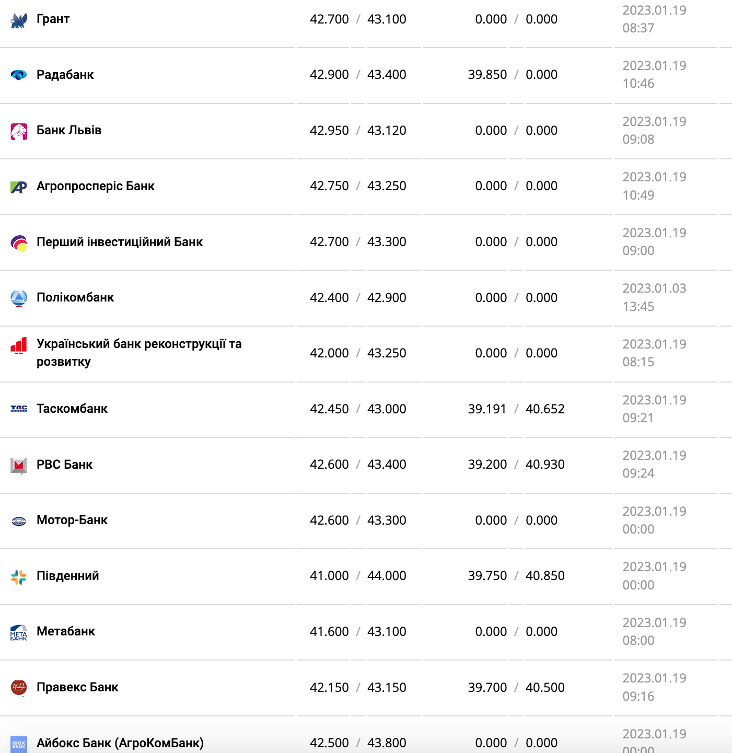Click the Радабанк logo icon
This screenshot has height=753, width=732.
19,75
